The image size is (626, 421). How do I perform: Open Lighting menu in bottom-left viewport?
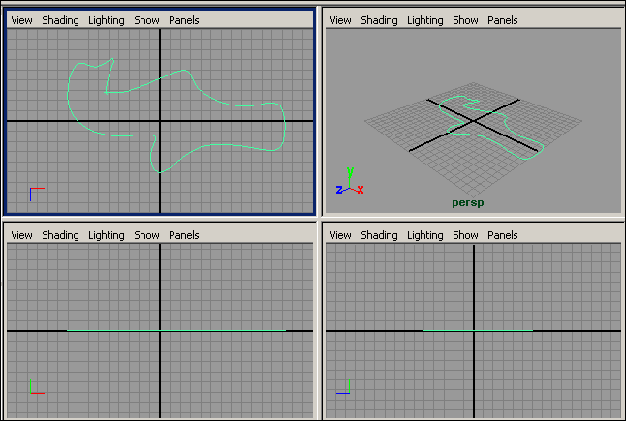107,235
